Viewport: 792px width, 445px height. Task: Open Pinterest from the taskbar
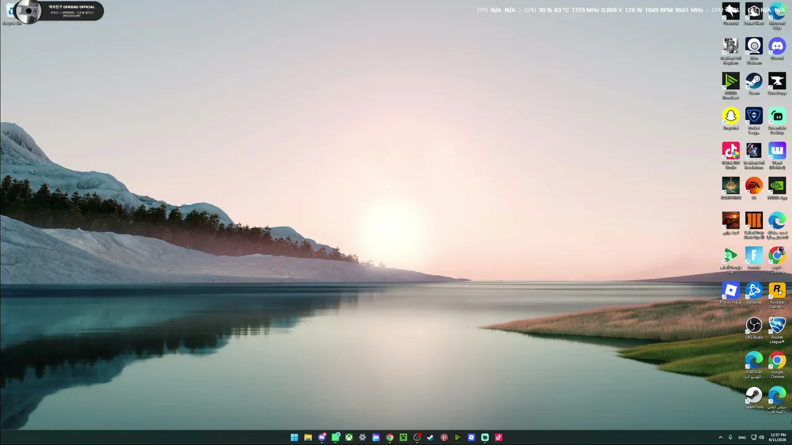[444, 438]
